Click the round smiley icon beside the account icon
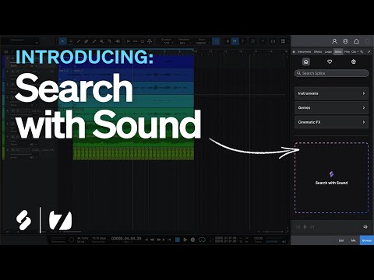Screen dimensions: 374x280 tap(345, 41)
